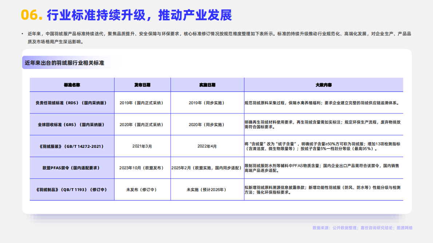Select cell '2021年3月'
The image size is (433, 243).
143,146
